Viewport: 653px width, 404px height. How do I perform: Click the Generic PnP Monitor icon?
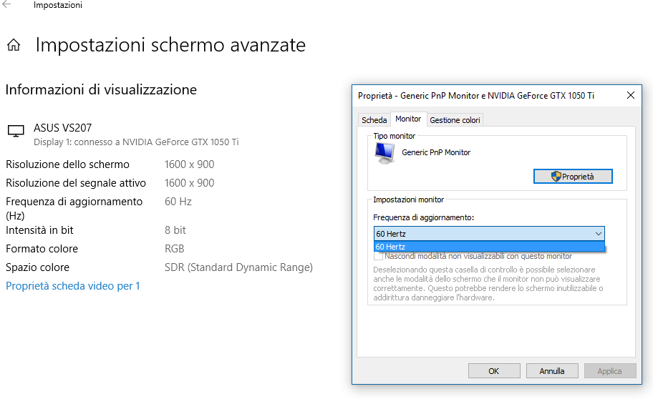[x=384, y=153]
